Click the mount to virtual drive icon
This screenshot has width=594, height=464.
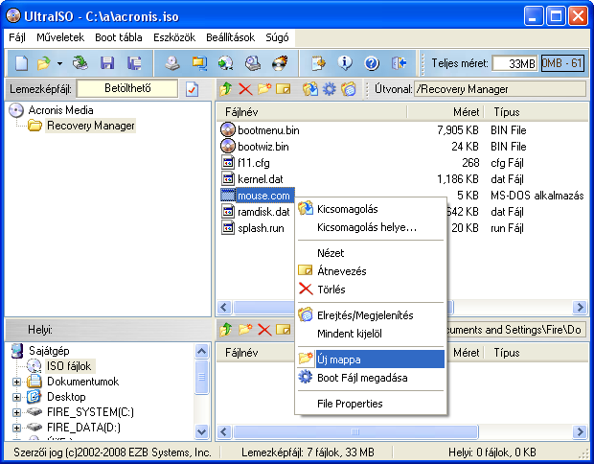[x=252, y=63]
